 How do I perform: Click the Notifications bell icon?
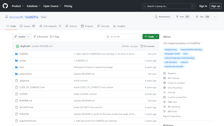click(156, 17)
